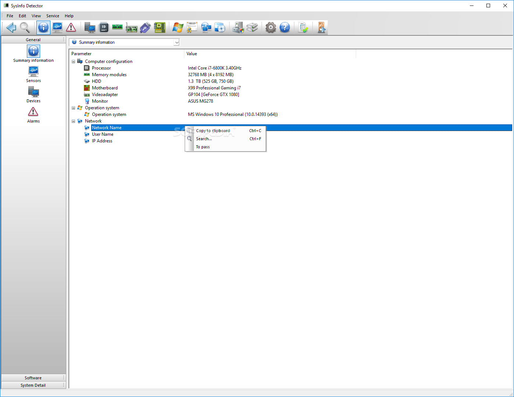Screen dimensions: 514x397
Task: Click the purple USB drive toolbar icon
Action: coord(145,28)
